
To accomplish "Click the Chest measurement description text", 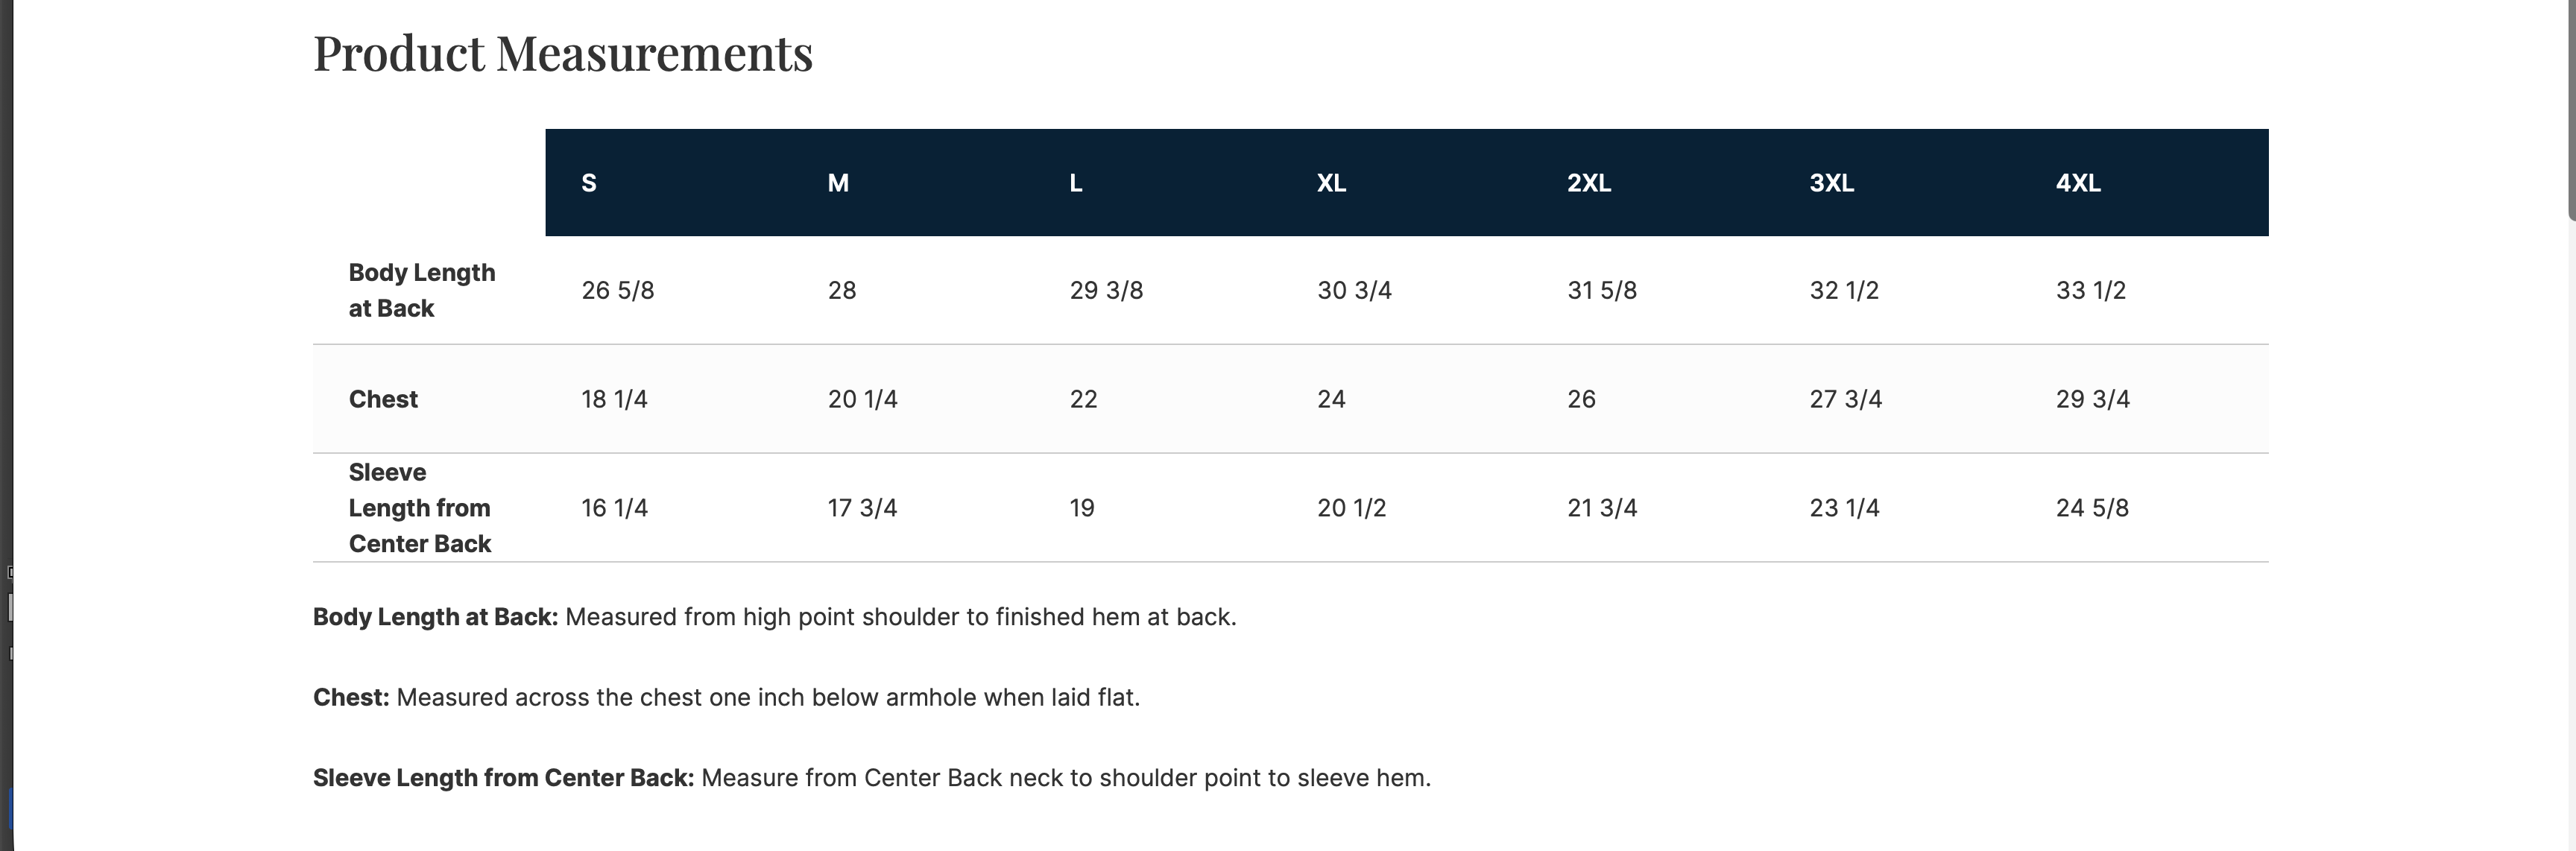I will 726,697.
